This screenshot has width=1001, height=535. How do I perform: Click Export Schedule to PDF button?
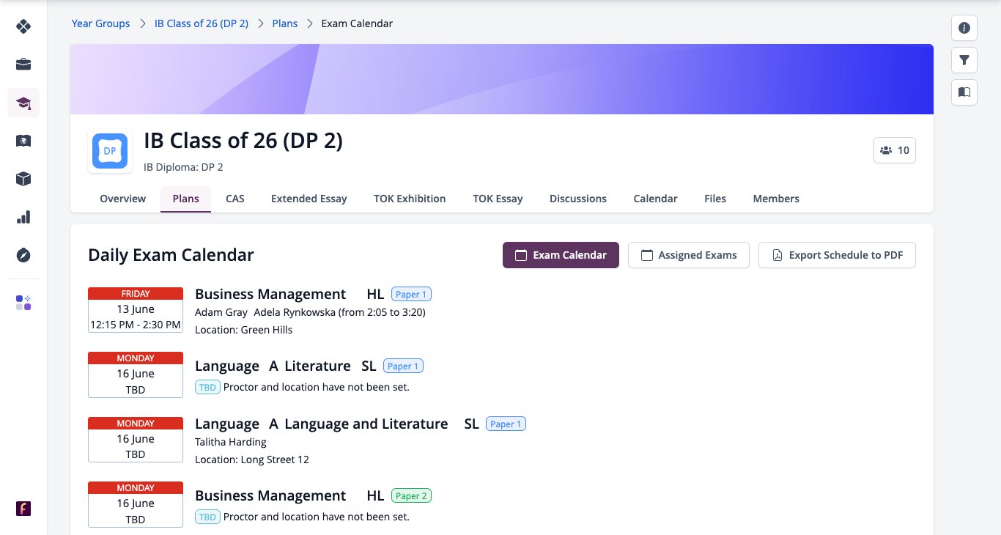(x=837, y=255)
